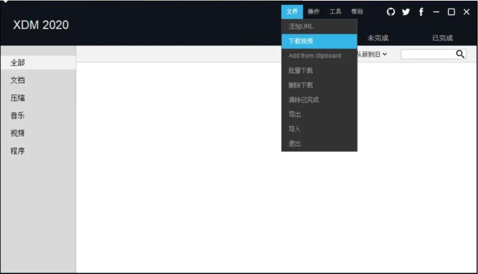Minimize the XDM window
This screenshot has width=478, height=274.
point(436,12)
